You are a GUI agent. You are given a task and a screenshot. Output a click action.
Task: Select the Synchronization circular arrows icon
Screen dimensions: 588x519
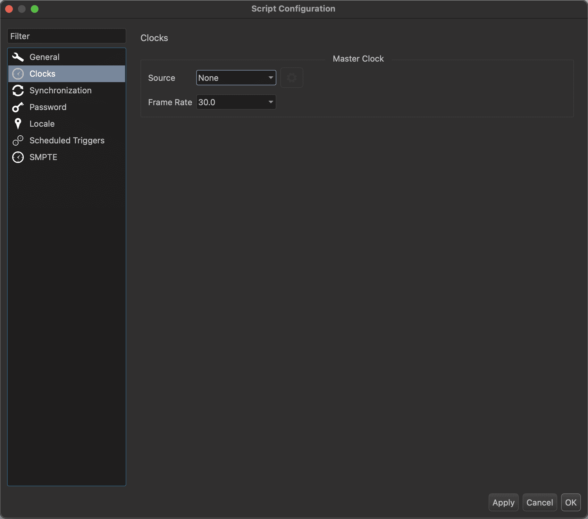click(18, 90)
